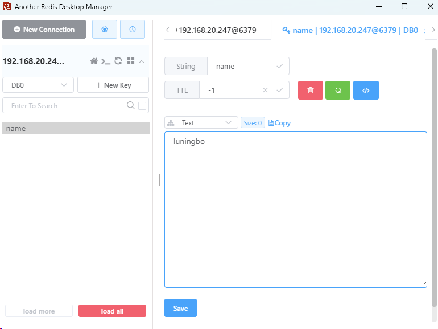The width and height of the screenshot is (438, 329).
Task: Select the name key in list
Action: click(76, 128)
